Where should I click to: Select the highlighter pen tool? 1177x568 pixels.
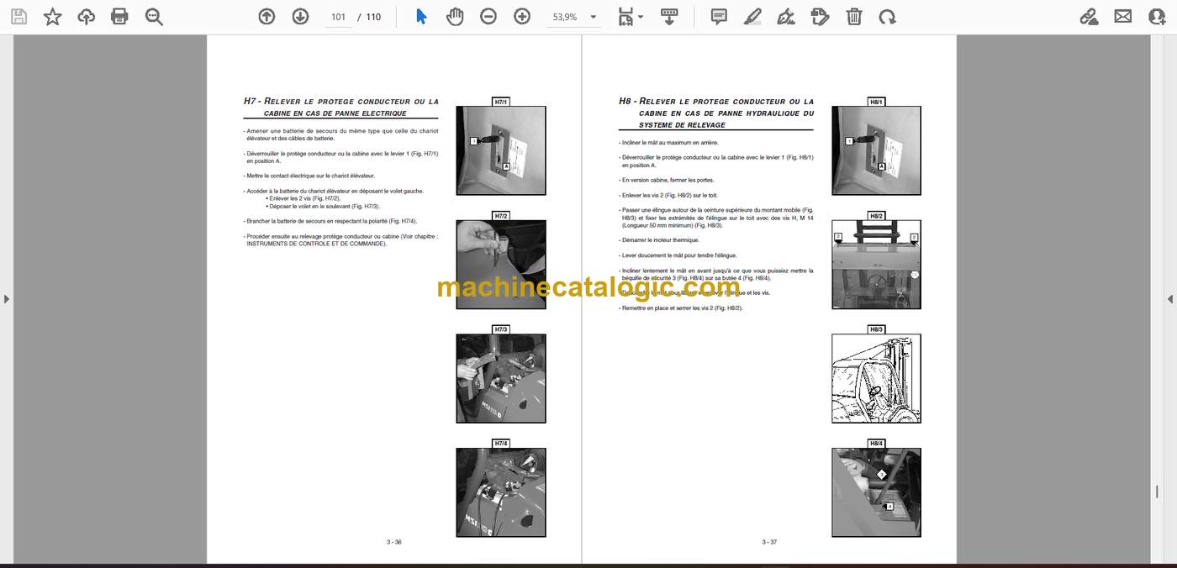pyautogui.click(x=752, y=17)
